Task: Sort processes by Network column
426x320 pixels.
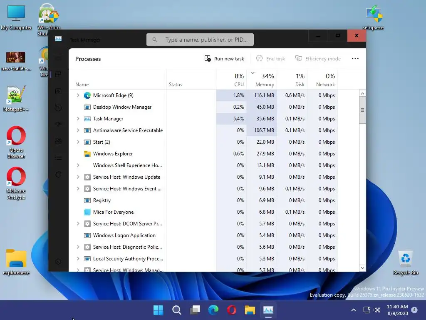Action: pos(323,80)
